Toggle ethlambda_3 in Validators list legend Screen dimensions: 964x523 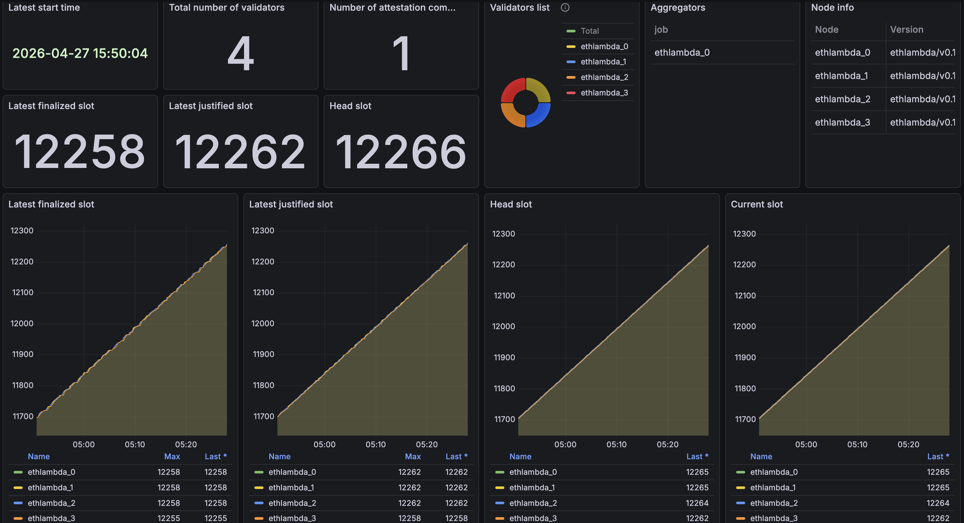click(x=604, y=93)
